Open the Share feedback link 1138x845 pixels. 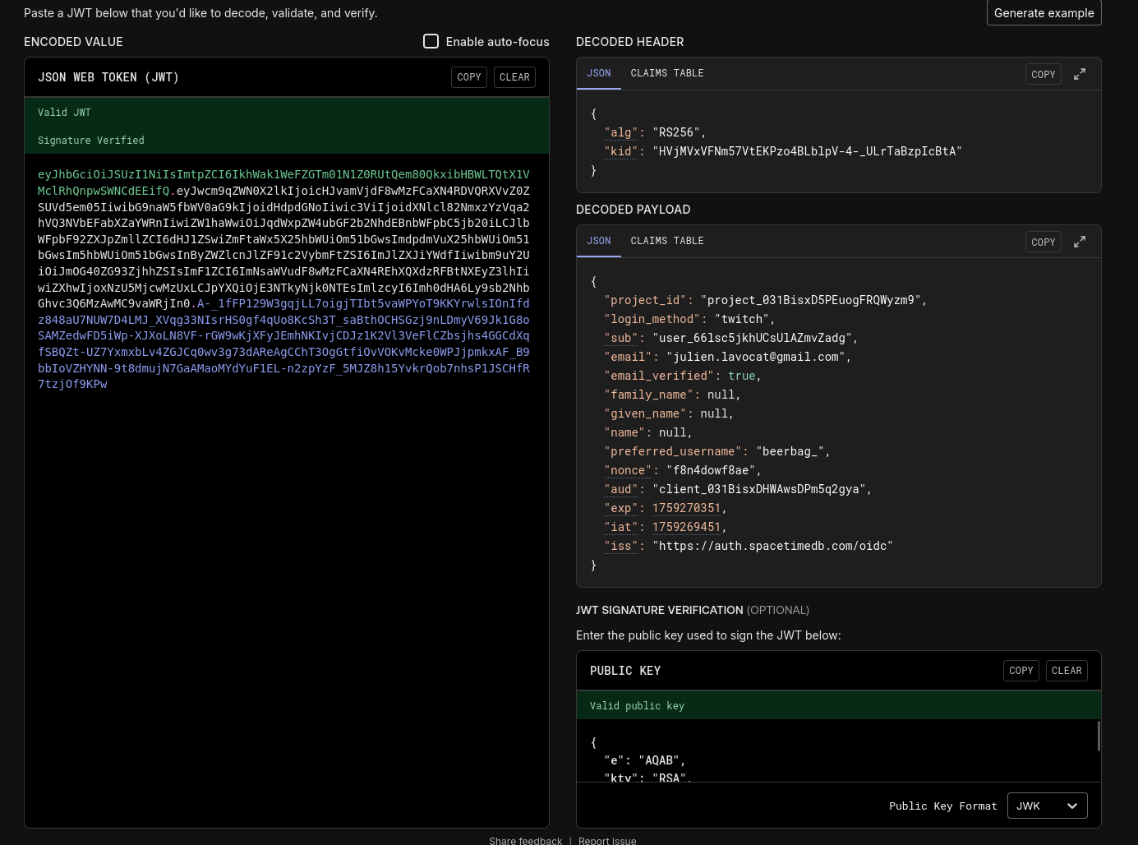click(x=525, y=840)
